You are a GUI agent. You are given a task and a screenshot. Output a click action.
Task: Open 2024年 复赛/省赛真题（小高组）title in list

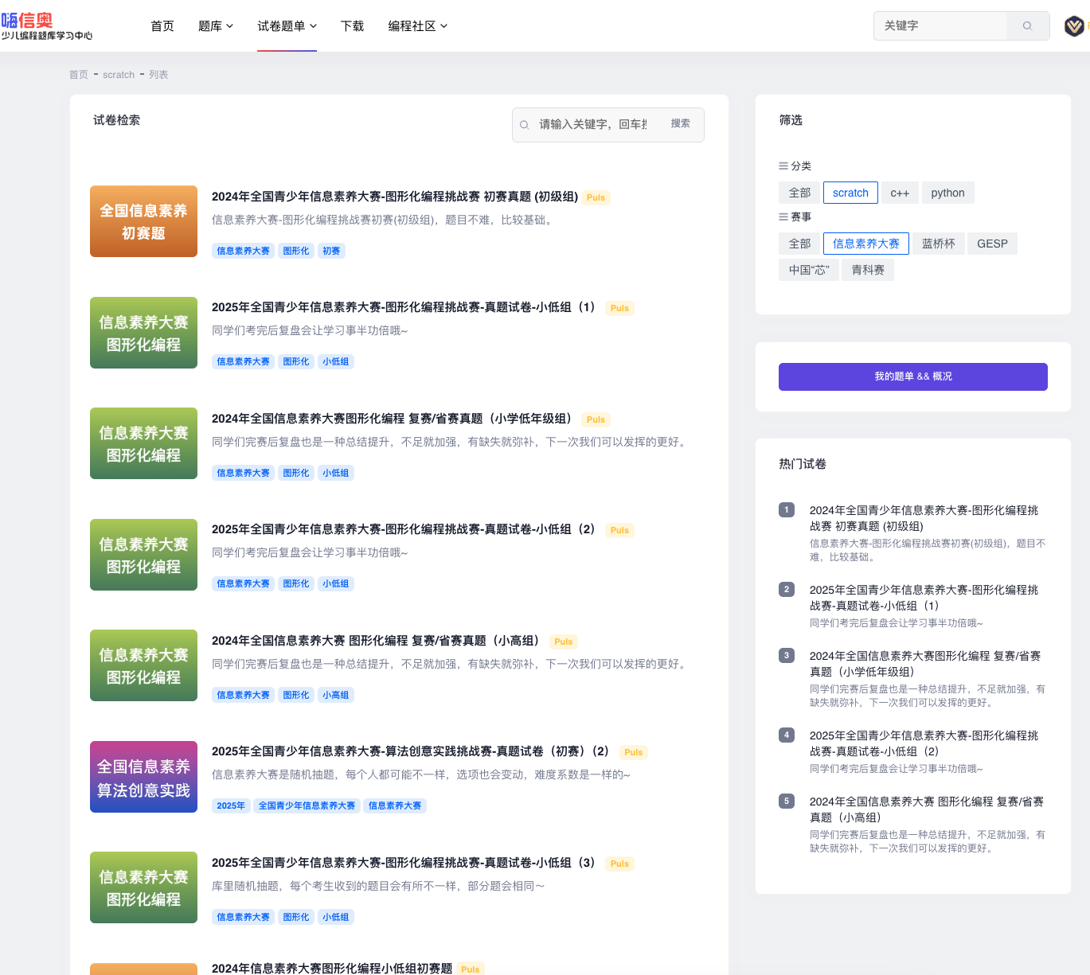point(378,641)
